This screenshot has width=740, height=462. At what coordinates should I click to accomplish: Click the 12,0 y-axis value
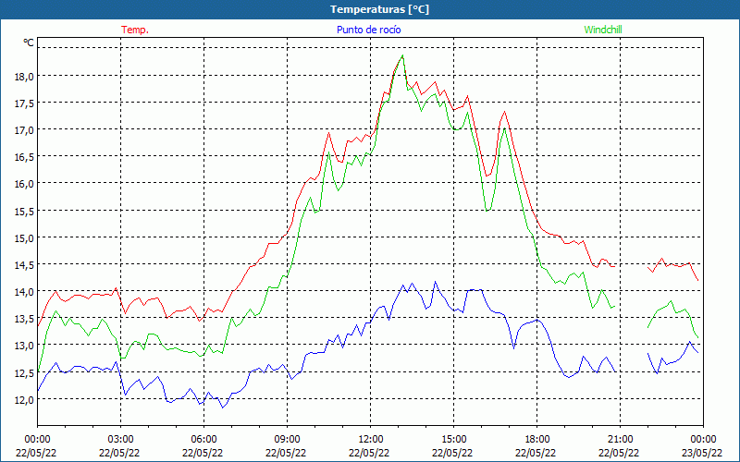(24, 400)
